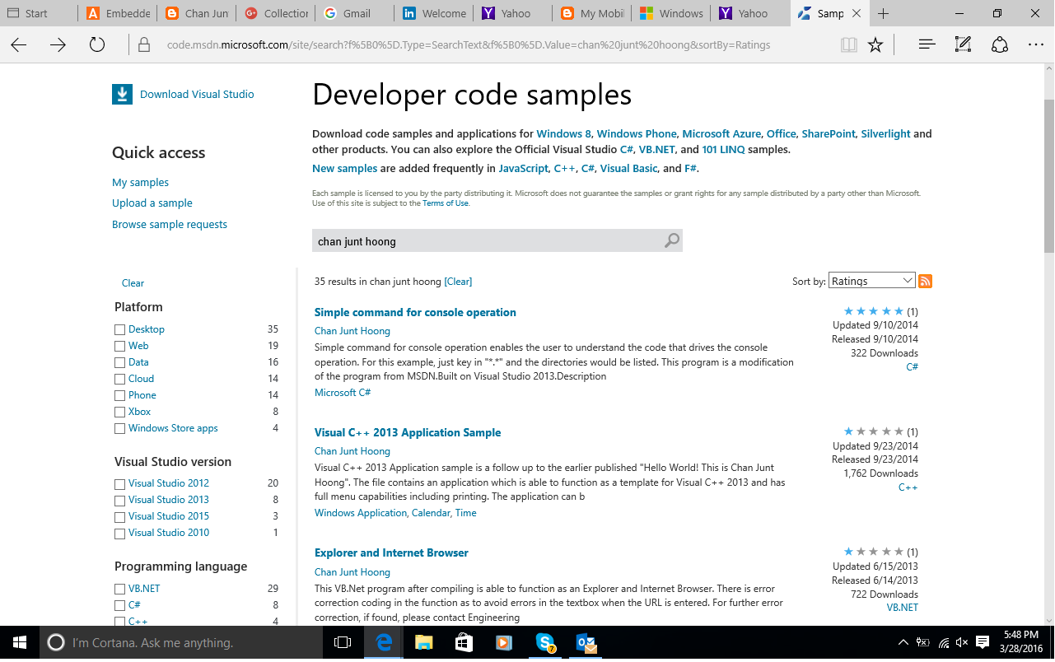This screenshot has height=662, width=1055.
Task: Select the Cloud platform checkbox
Action: point(120,379)
